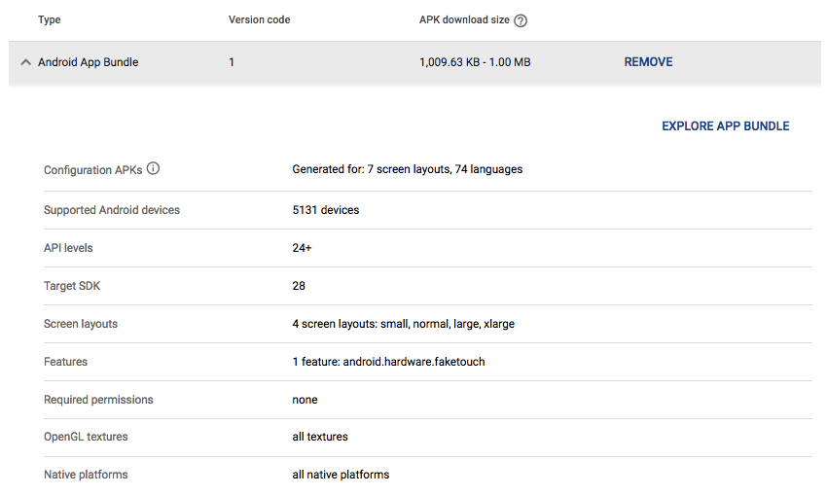Screen dimensions: 827x496
Task: Open Explore App Bundle
Action: pos(725,126)
